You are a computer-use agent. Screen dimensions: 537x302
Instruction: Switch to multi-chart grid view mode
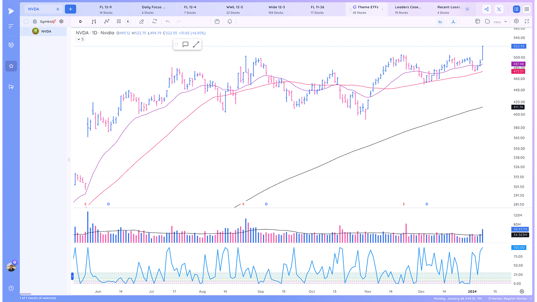526,9
